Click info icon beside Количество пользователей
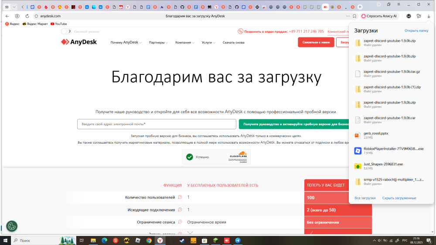436x245 pixels. [180, 197]
